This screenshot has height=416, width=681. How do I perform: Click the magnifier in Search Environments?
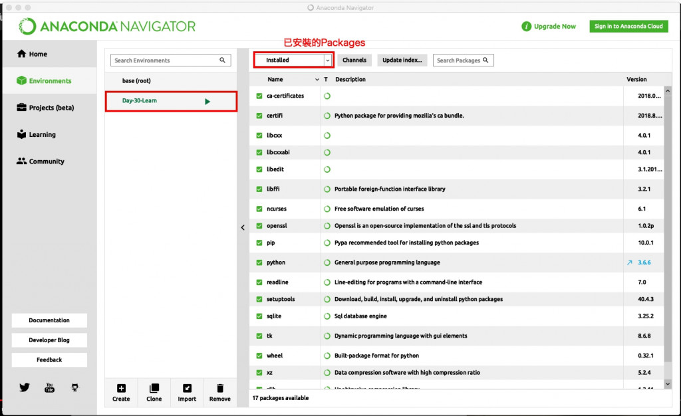click(x=222, y=60)
